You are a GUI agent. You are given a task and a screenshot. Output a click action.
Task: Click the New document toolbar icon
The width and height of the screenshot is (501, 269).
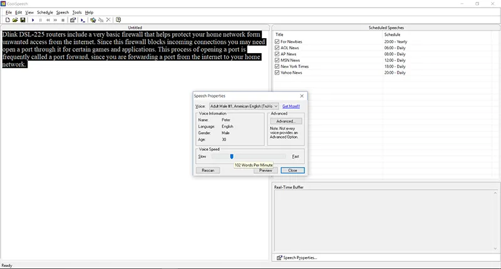click(x=6, y=20)
